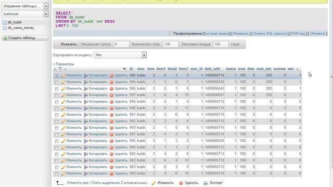Click pencil edit icon for row id 988

pyautogui.click(x=63, y=75)
